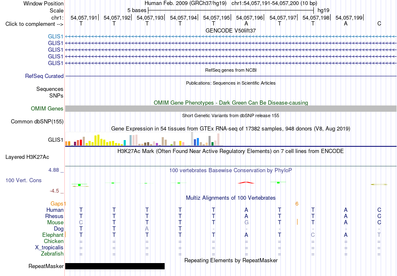397x276 pixels.
Task: Click the gray OMIM Genes bar
Action: (231, 108)
